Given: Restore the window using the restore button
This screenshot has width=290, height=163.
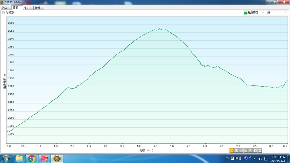Looking at the screenshot, I should pyautogui.click(x=275, y=2).
